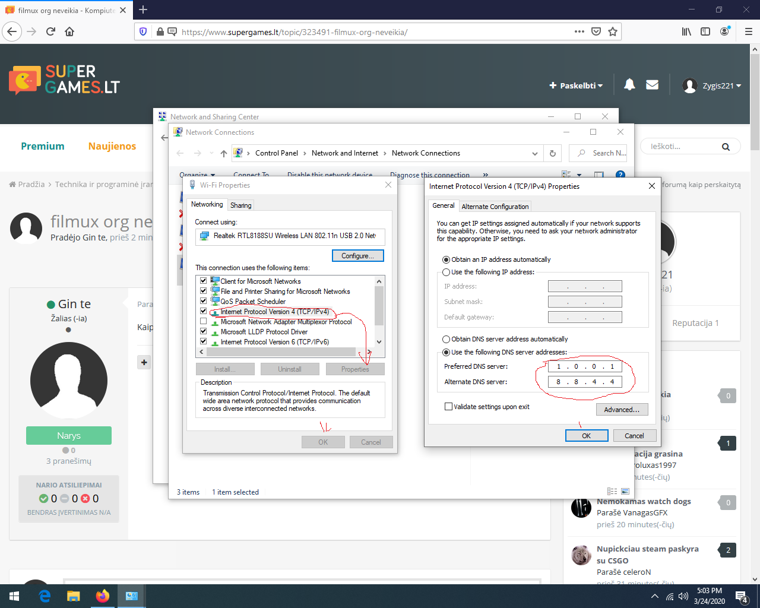Screen dimensions: 760x608
Task: Switch to the Sharing tab
Action: [x=240, y=205]
